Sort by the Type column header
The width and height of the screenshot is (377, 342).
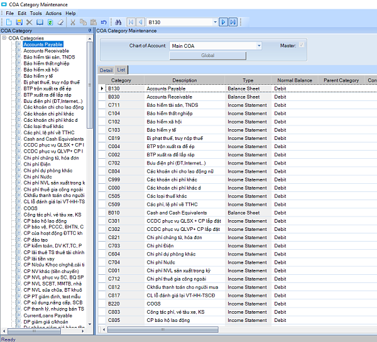248,80
